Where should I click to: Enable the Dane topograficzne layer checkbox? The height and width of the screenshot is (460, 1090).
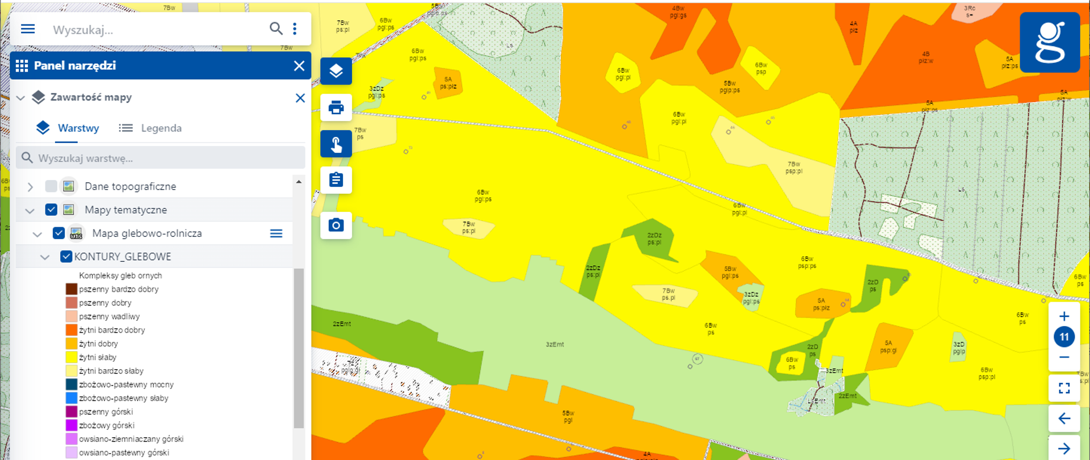point(51,186)
